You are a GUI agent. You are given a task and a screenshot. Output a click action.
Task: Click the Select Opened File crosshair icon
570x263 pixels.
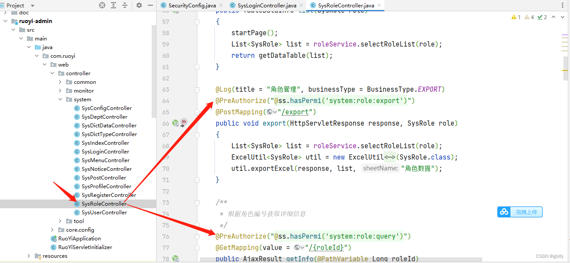102,5
